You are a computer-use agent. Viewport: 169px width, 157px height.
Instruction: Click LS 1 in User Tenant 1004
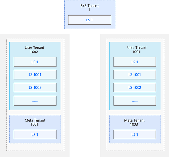tap(135, 62)
